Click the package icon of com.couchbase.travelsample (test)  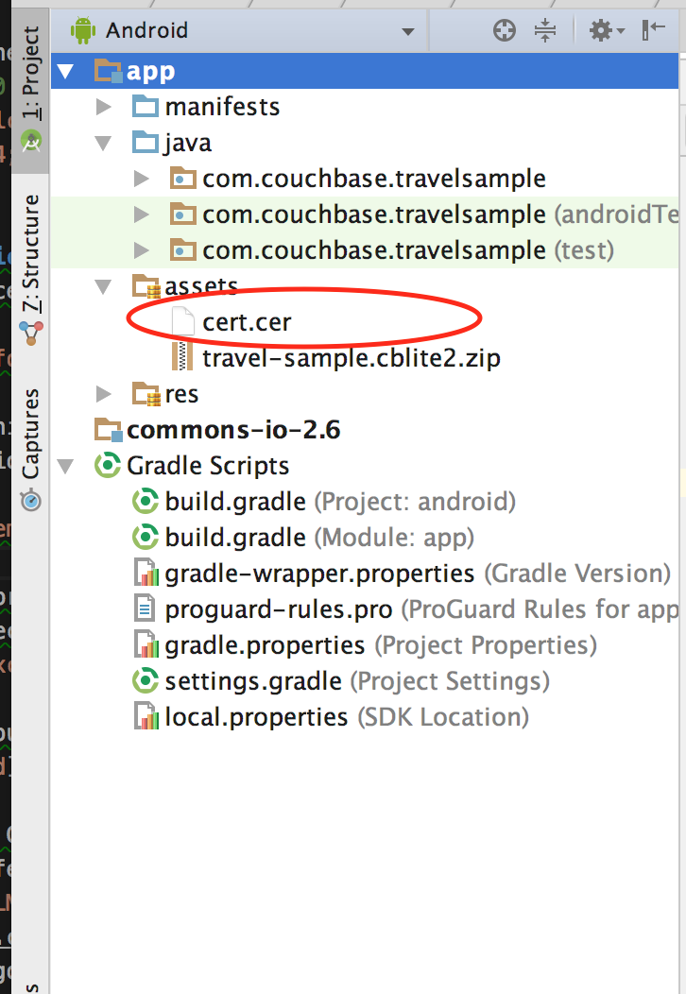click(x=182, y=250)
